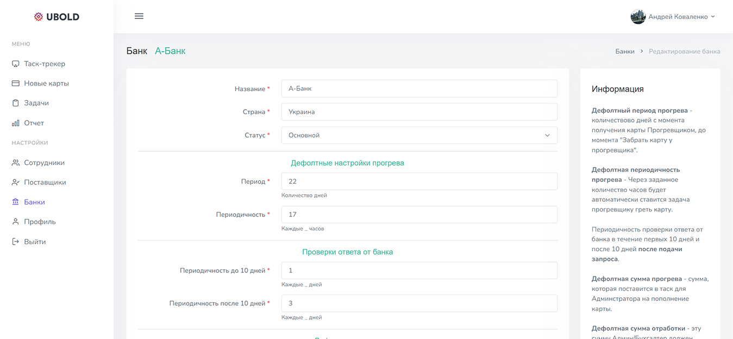The width and height of the screenshot is (733, 339).
Task: Click the hamburger menu icon
Action: pyautogui.click(x=139, y=16)
